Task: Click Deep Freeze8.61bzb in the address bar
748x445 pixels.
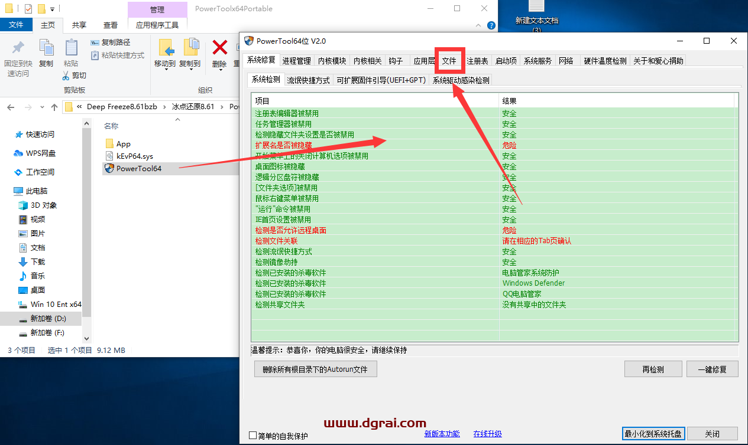Action: tap(122, 107)
